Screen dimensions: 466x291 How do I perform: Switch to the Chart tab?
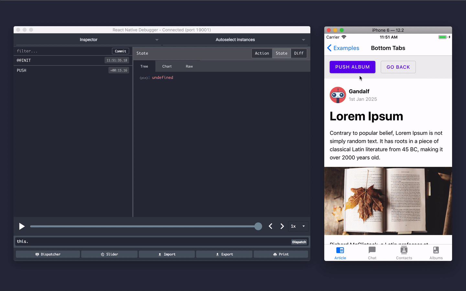(167, 66)
